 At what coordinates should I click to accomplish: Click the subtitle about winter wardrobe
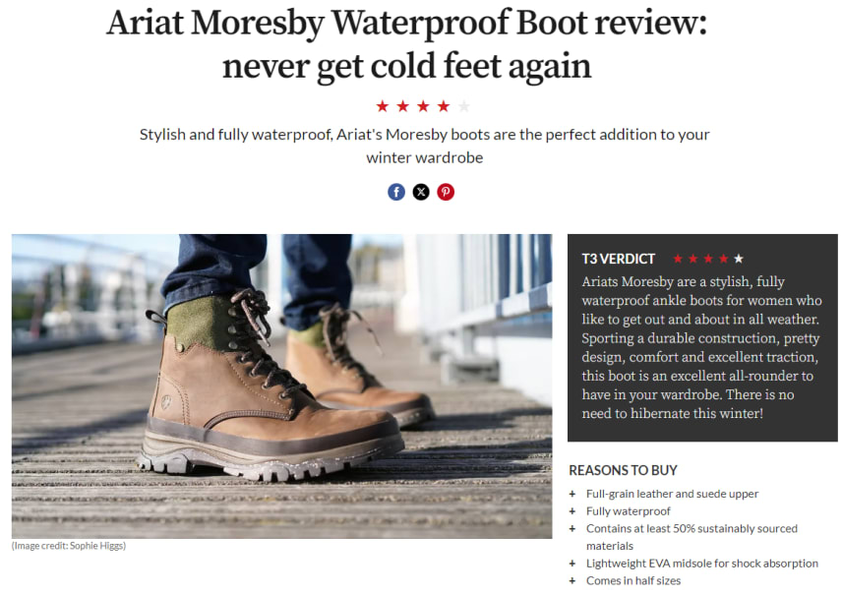(x=424, y=146)
